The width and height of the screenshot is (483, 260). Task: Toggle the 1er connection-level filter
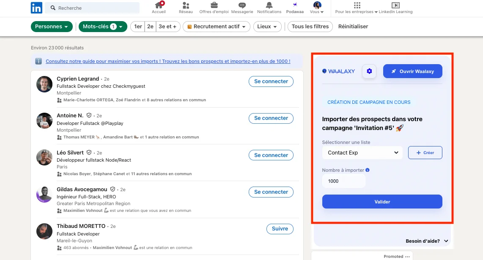click(x=138, y=27)
